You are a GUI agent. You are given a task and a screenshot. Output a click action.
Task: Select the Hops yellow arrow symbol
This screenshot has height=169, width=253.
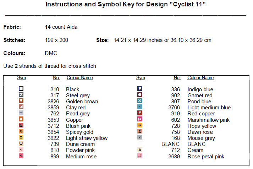[140, 126]
